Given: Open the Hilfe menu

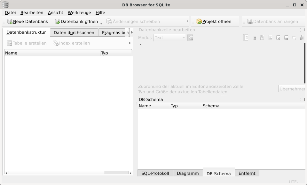Looking at the screenshot, I should [x=100, y=13].
